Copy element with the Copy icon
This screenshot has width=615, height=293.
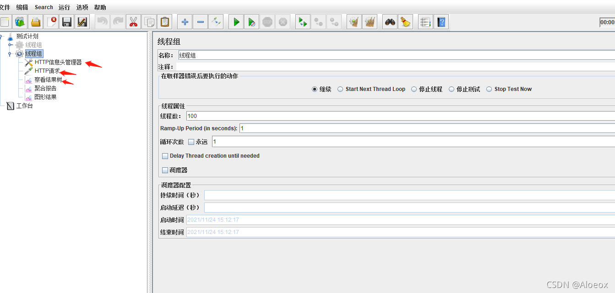pyautogui.click(x=149, y=21)
